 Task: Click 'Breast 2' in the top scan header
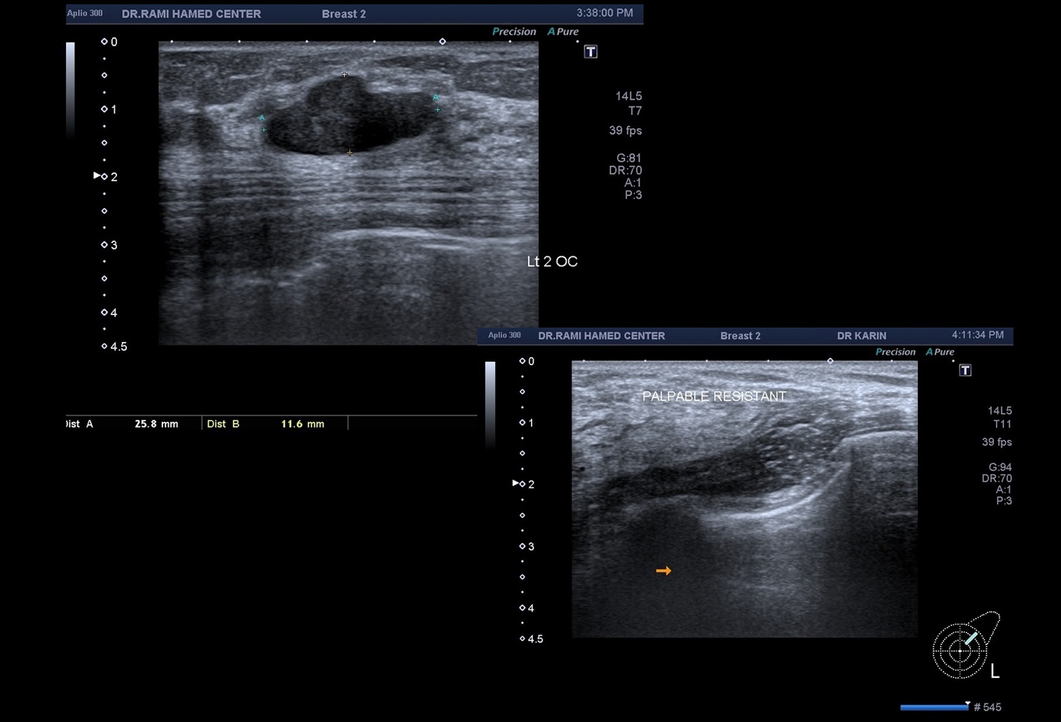[x=343, y=14]
